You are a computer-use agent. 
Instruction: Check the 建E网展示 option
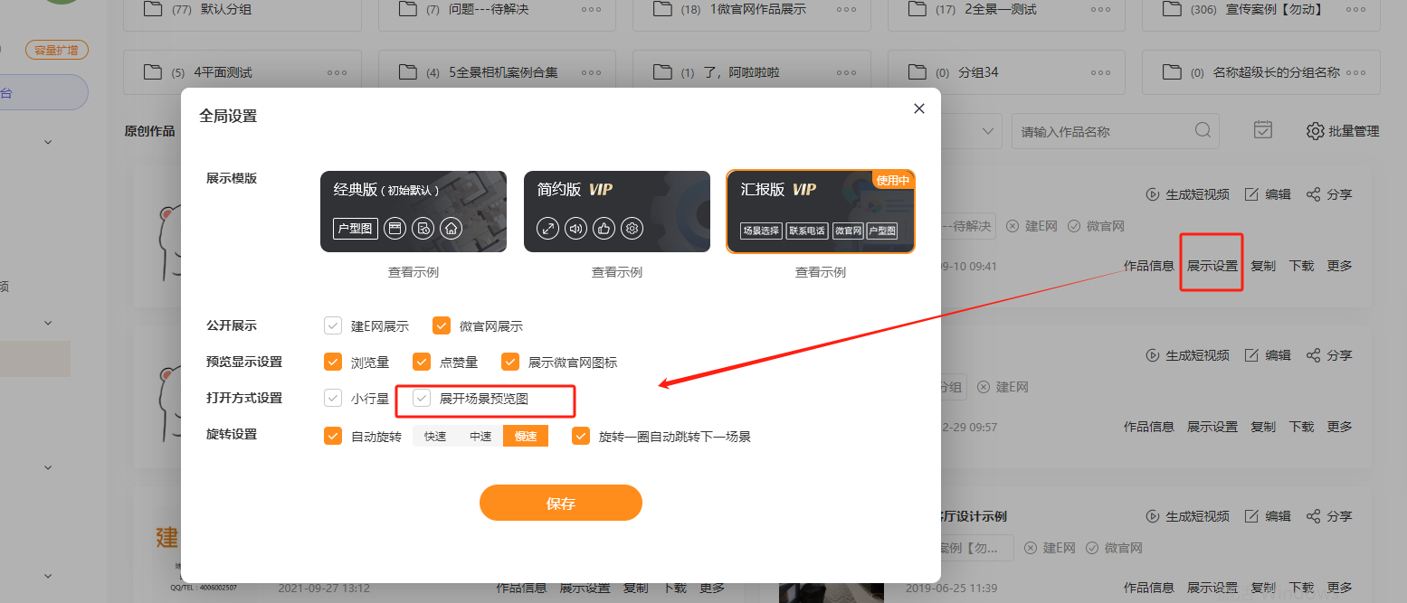click(333, 325)
